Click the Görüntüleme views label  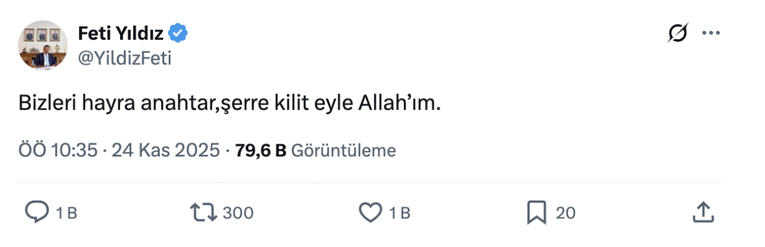[343, 150]
